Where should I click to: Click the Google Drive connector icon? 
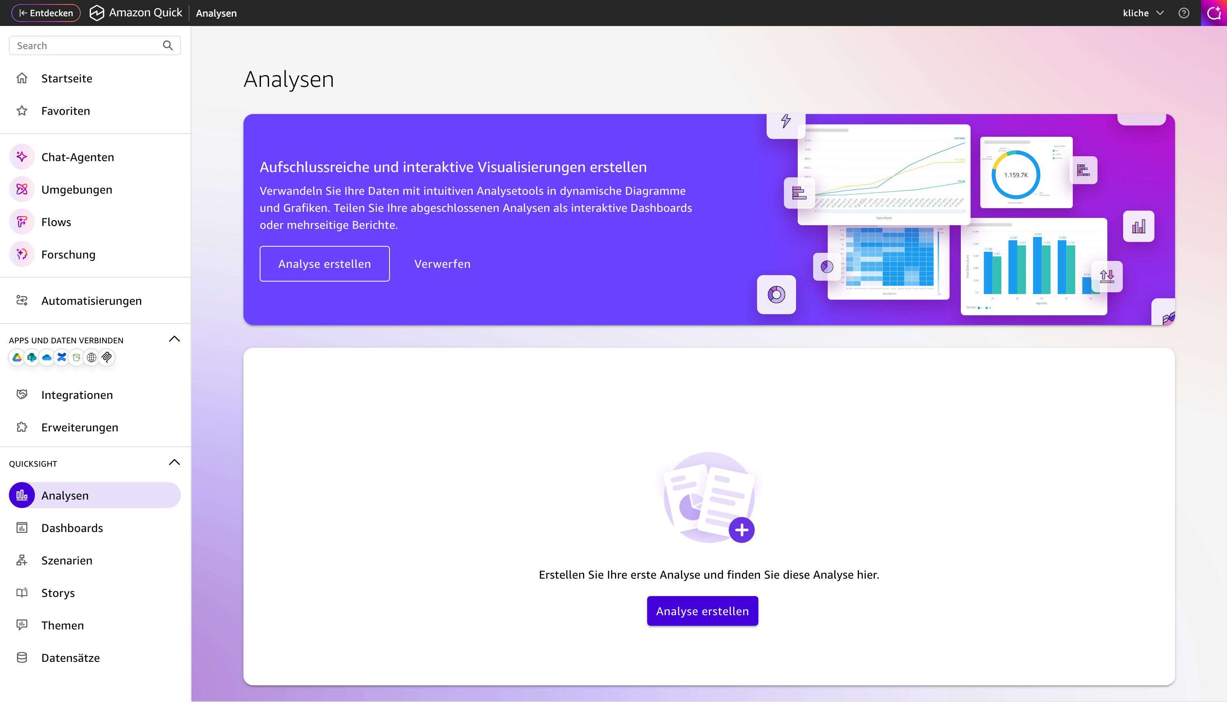17,357
